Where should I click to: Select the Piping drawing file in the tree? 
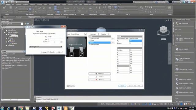click(x=13, y=40)
